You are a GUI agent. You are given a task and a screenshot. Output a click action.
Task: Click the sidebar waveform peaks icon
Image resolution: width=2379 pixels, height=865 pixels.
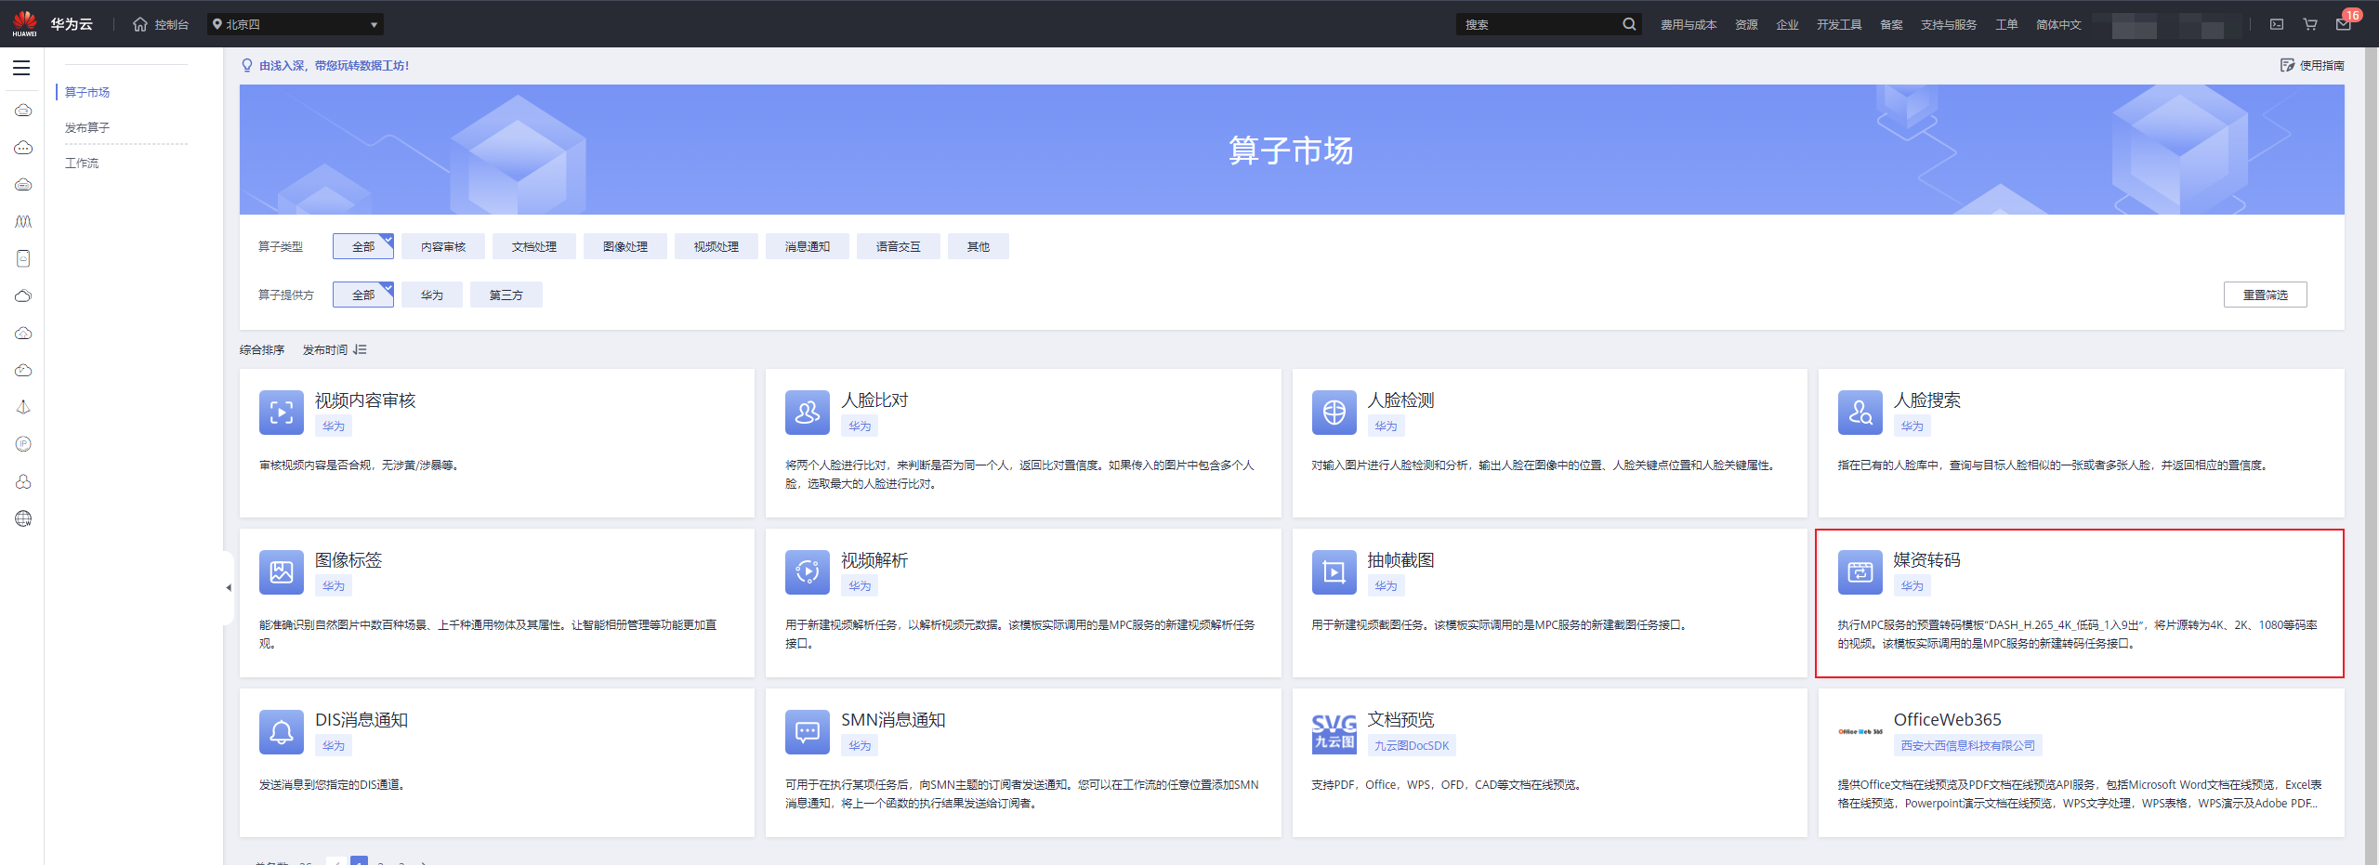23,222
